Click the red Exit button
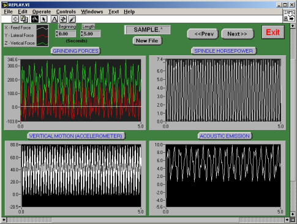The image size is (297, 224). coord(273,32)
